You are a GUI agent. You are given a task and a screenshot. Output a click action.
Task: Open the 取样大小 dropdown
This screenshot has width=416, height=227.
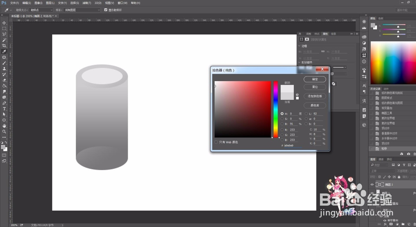point(41,10)
